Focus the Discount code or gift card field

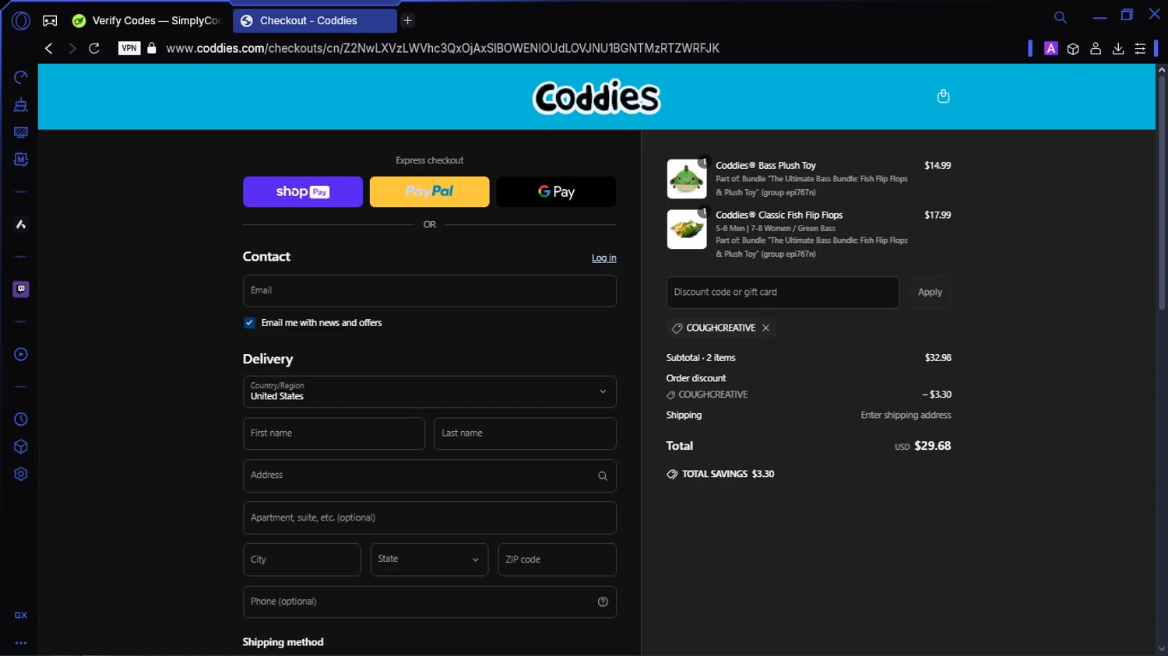pyautogui.click(x=783, y=293)
